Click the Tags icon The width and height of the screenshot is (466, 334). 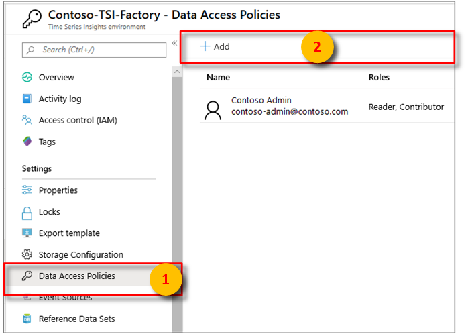pos(27,142)
